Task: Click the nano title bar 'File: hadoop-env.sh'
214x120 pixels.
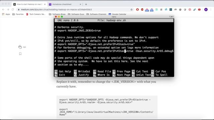Action: (112, 20)
